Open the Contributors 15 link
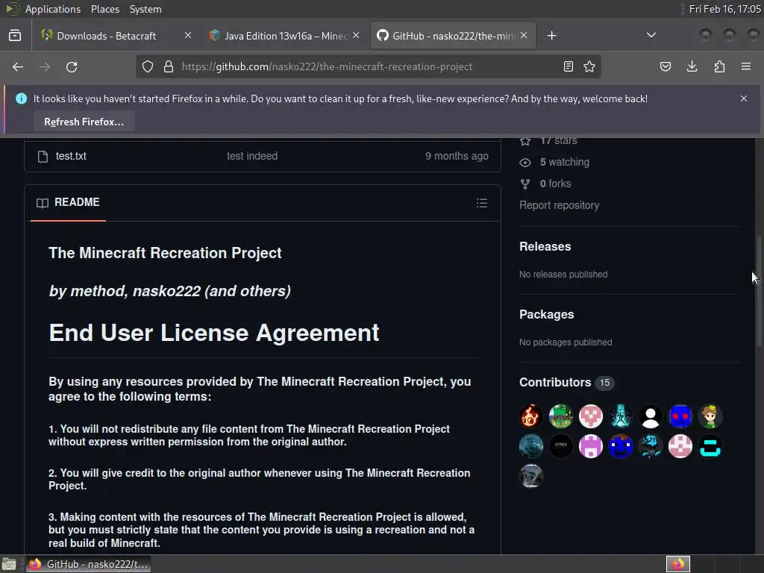 click(x=566, y=383)
